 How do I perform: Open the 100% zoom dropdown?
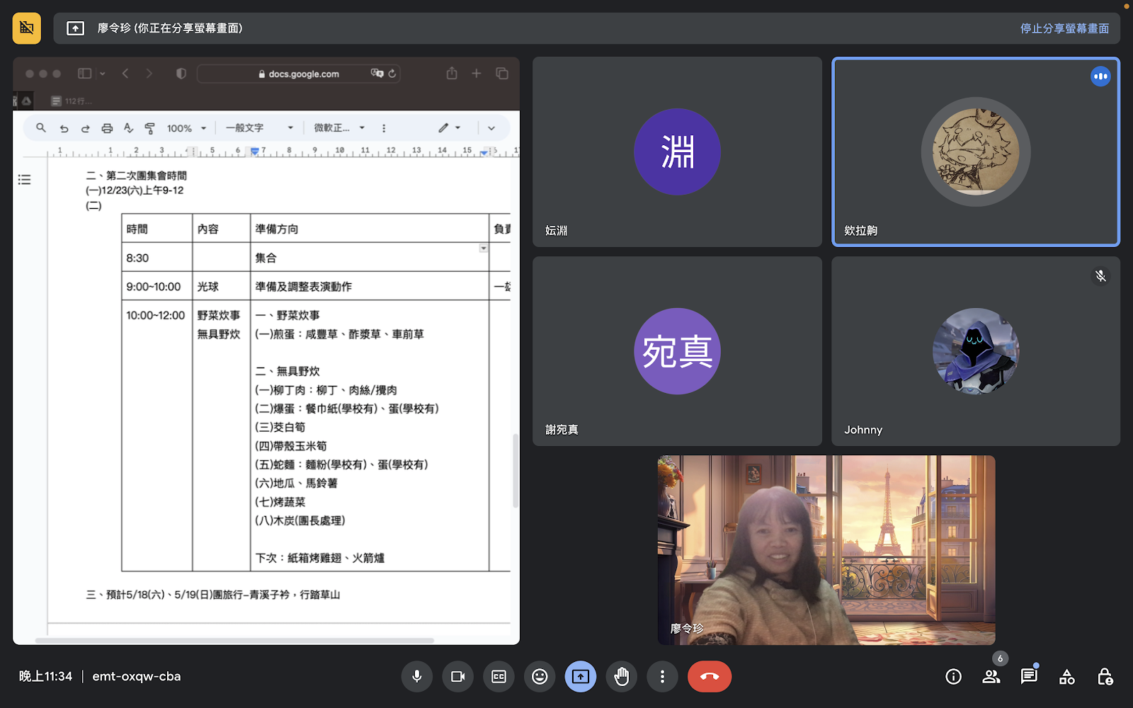(186, 128)
